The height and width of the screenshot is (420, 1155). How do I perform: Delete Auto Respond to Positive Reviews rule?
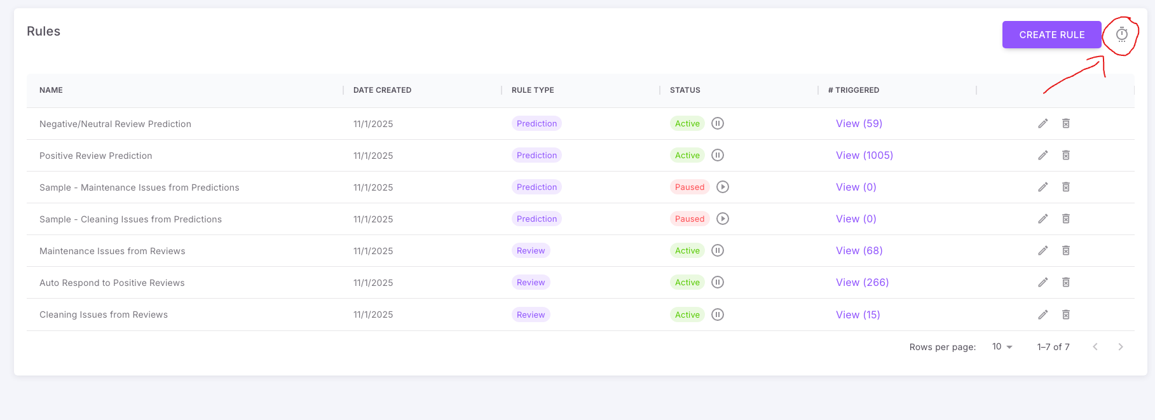point(1066,282)
